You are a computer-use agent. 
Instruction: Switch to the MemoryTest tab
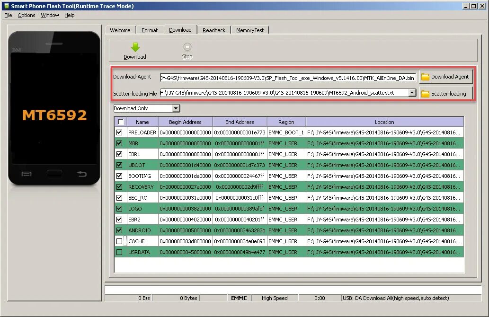coord(250,30)
